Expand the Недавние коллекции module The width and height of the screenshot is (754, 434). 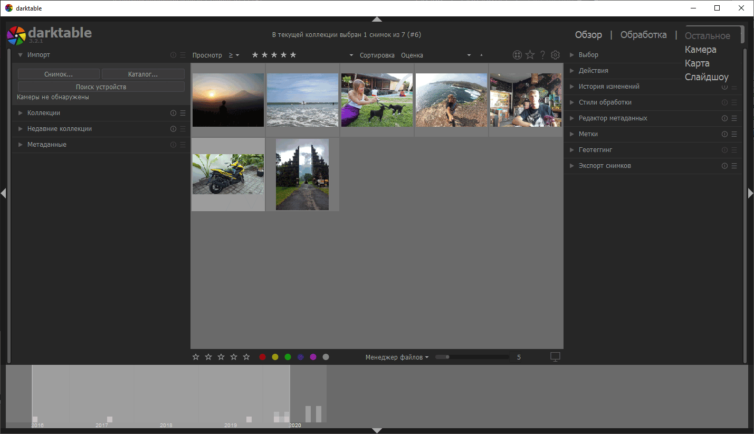click(21, 129)
